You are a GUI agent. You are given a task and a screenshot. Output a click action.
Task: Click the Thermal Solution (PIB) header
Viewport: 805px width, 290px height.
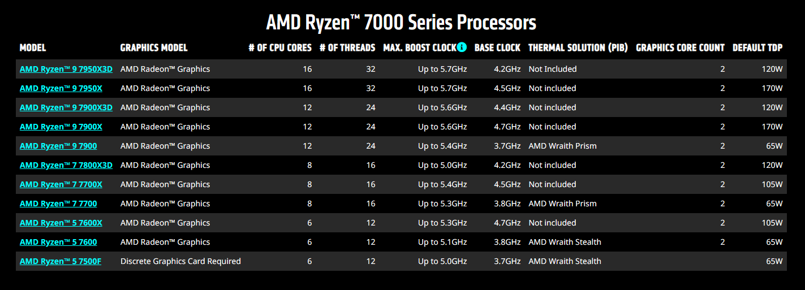pos(578,47)
